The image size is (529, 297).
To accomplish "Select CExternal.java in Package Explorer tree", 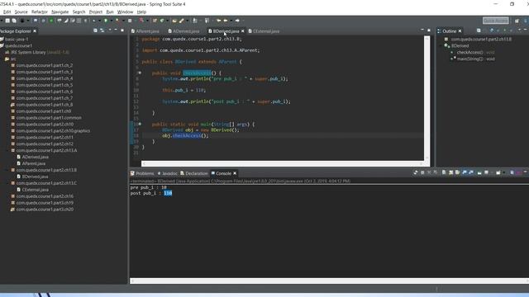I will [32, 190].
